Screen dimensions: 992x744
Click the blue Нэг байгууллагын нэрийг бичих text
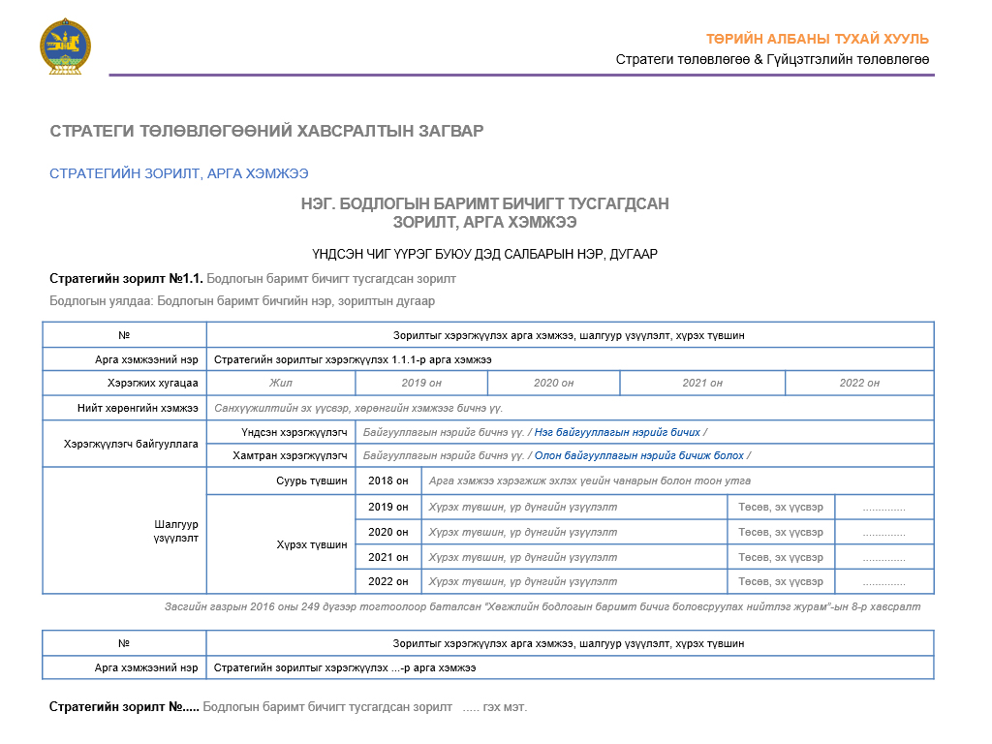pyautogui.click(x=617, y=432)
